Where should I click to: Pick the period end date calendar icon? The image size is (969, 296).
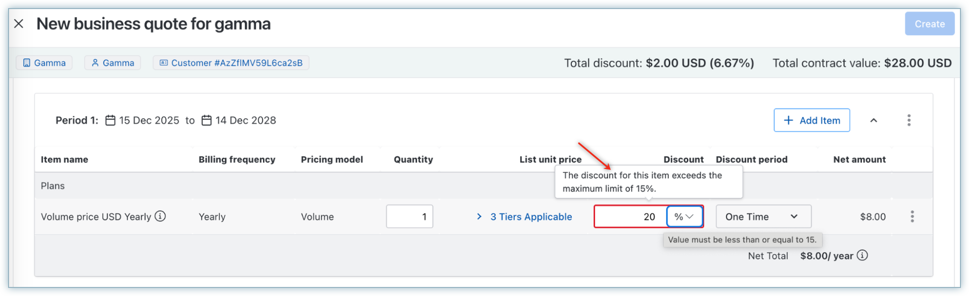tap(206, 120)
